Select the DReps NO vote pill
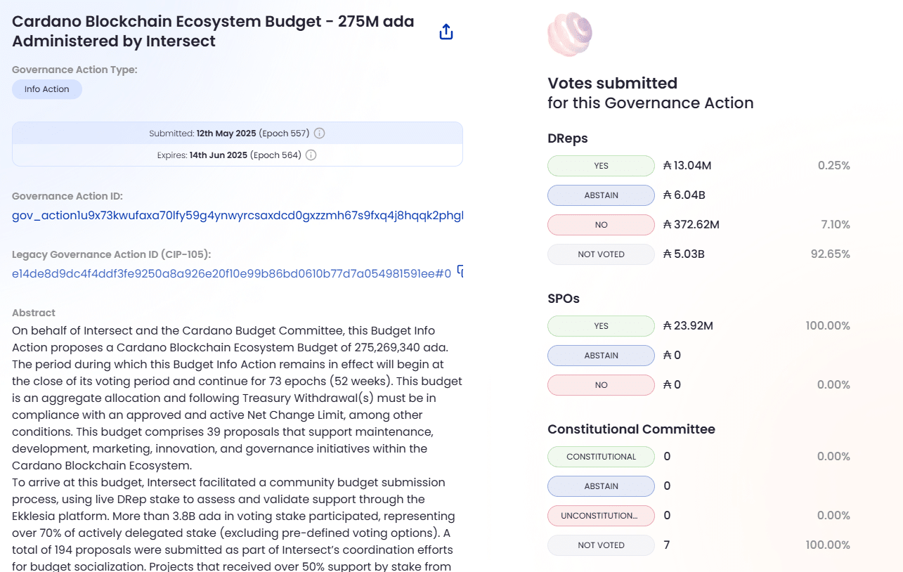This screenshot has height=572, width=903. pyautogui.click(x=601, y=225)
